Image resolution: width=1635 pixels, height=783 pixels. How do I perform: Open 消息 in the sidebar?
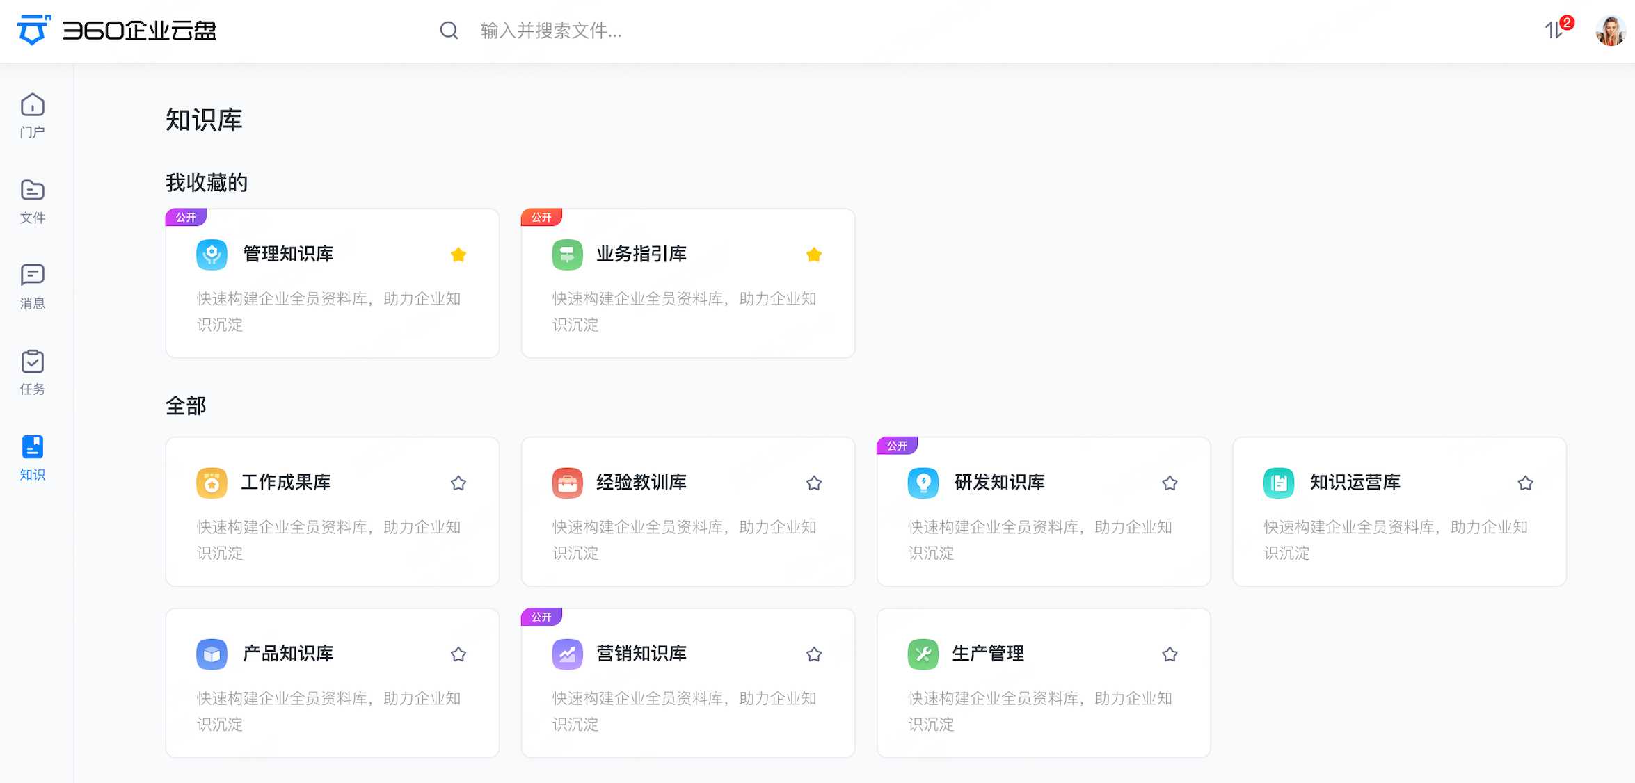pyautogui.click(x=33, y=287)
